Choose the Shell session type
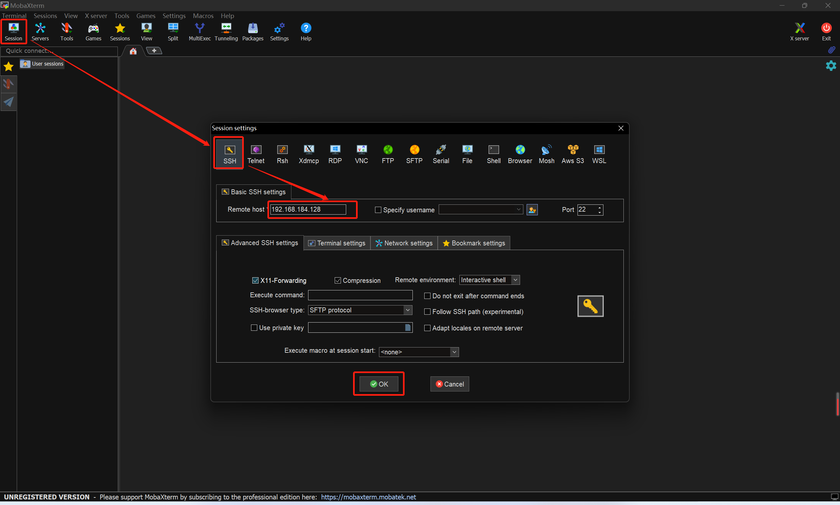 (493, 154)
